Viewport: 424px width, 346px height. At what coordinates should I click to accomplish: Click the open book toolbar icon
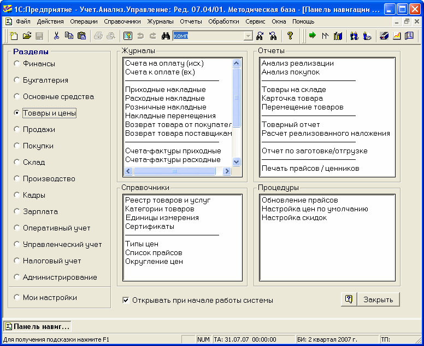click(x=409, y=36)
